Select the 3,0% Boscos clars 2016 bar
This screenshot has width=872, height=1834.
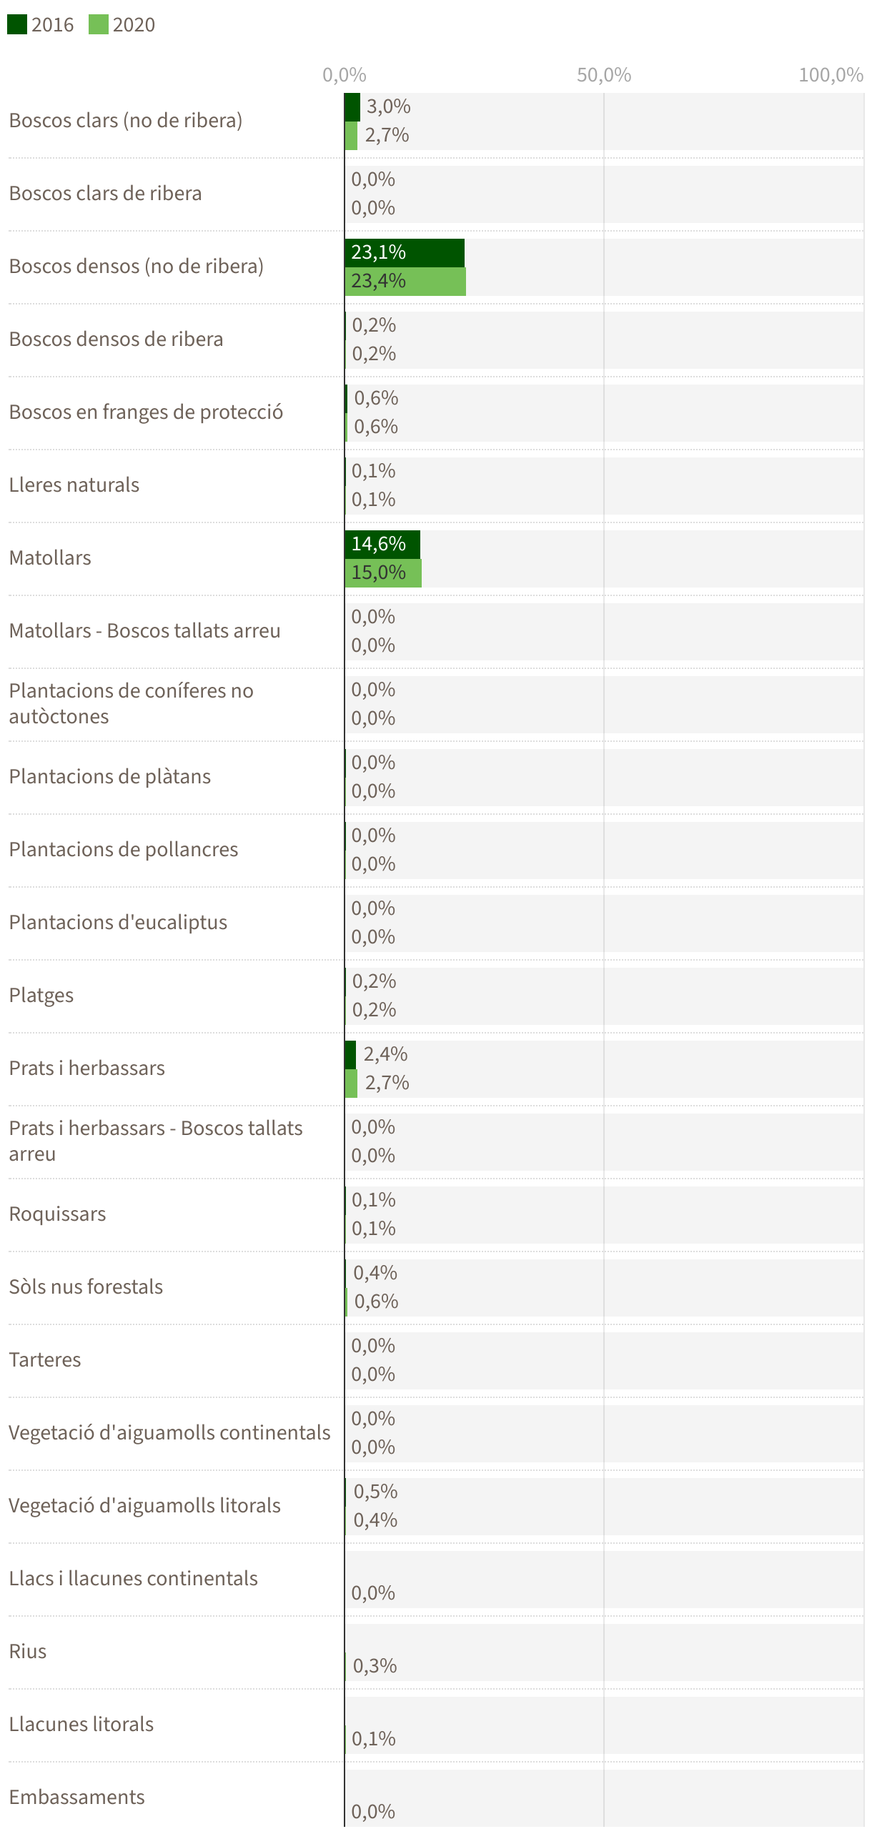352,107
